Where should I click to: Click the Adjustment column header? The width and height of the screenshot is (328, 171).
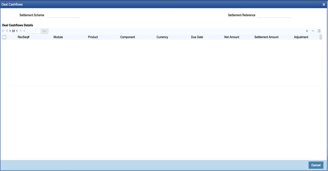301,37
